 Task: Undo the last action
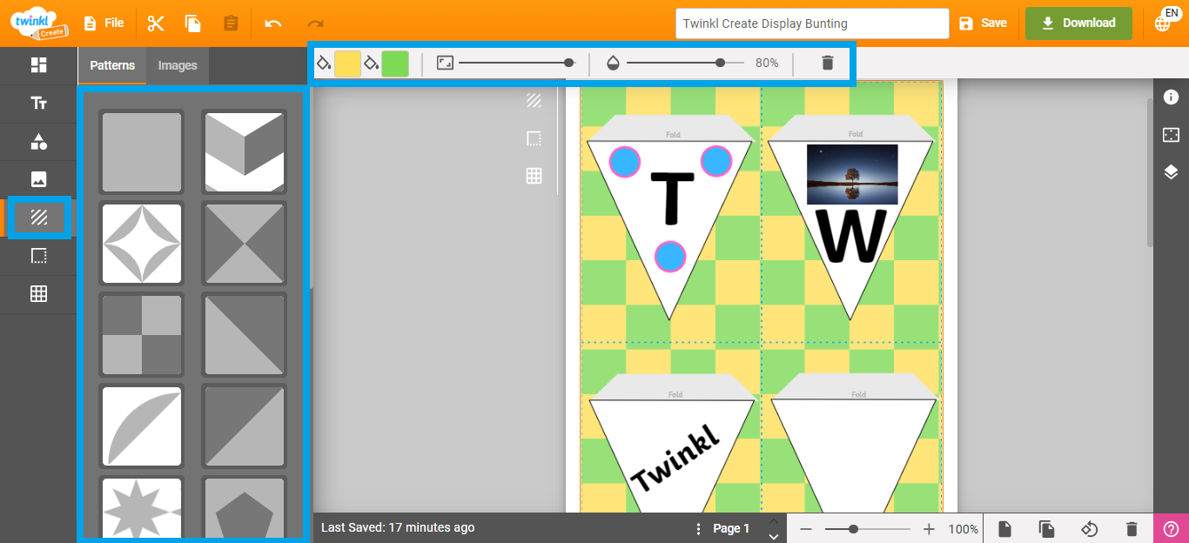pyautogui.click(x=273, y=23)
